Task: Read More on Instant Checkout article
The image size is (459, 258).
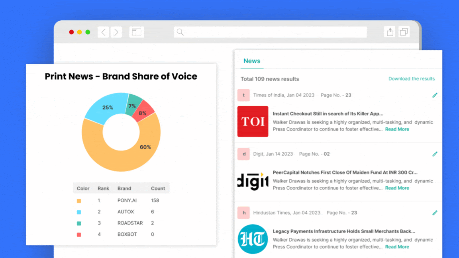Action: [397, 129]
